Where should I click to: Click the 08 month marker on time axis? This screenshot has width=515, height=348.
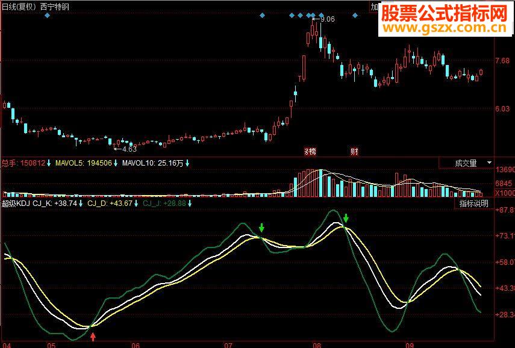[317, 345]
